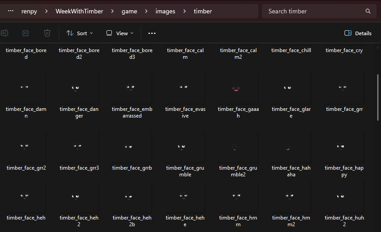Select the timber_face_hahaha thumbnail
Viewport: 381px width, 232px height.
pos(291,147)
